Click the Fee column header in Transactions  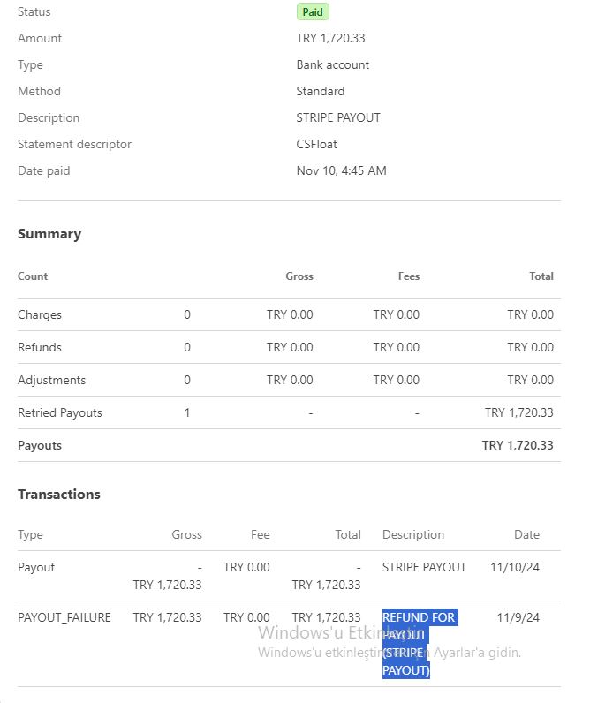click(260, 534)
